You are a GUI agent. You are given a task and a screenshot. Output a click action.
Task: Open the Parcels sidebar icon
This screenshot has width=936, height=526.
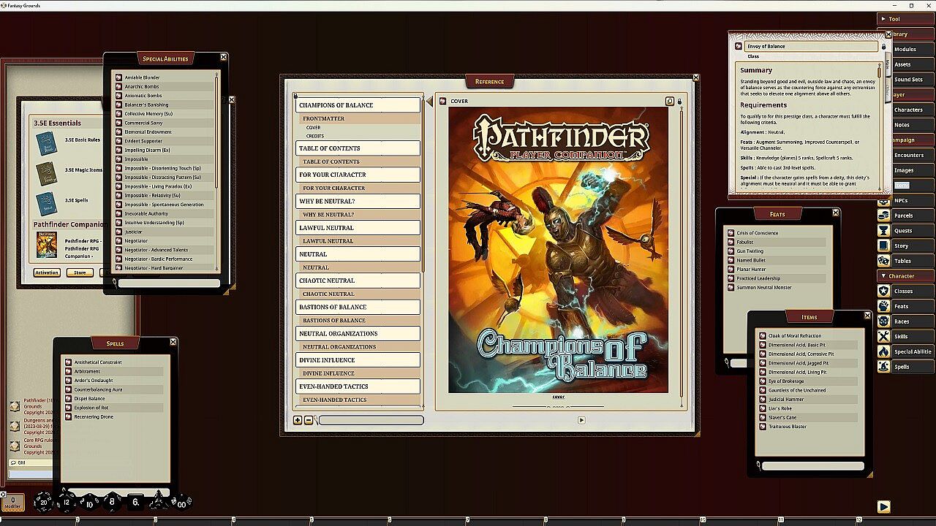coord(883,216)
